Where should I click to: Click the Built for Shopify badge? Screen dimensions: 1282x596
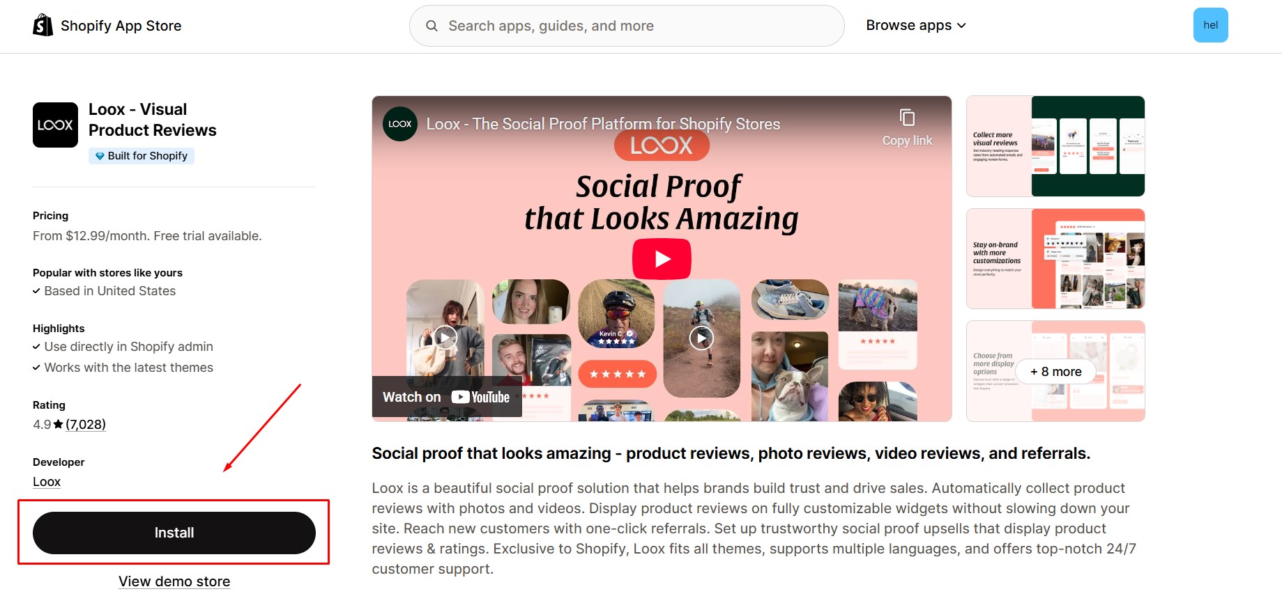tap(142, 156)
